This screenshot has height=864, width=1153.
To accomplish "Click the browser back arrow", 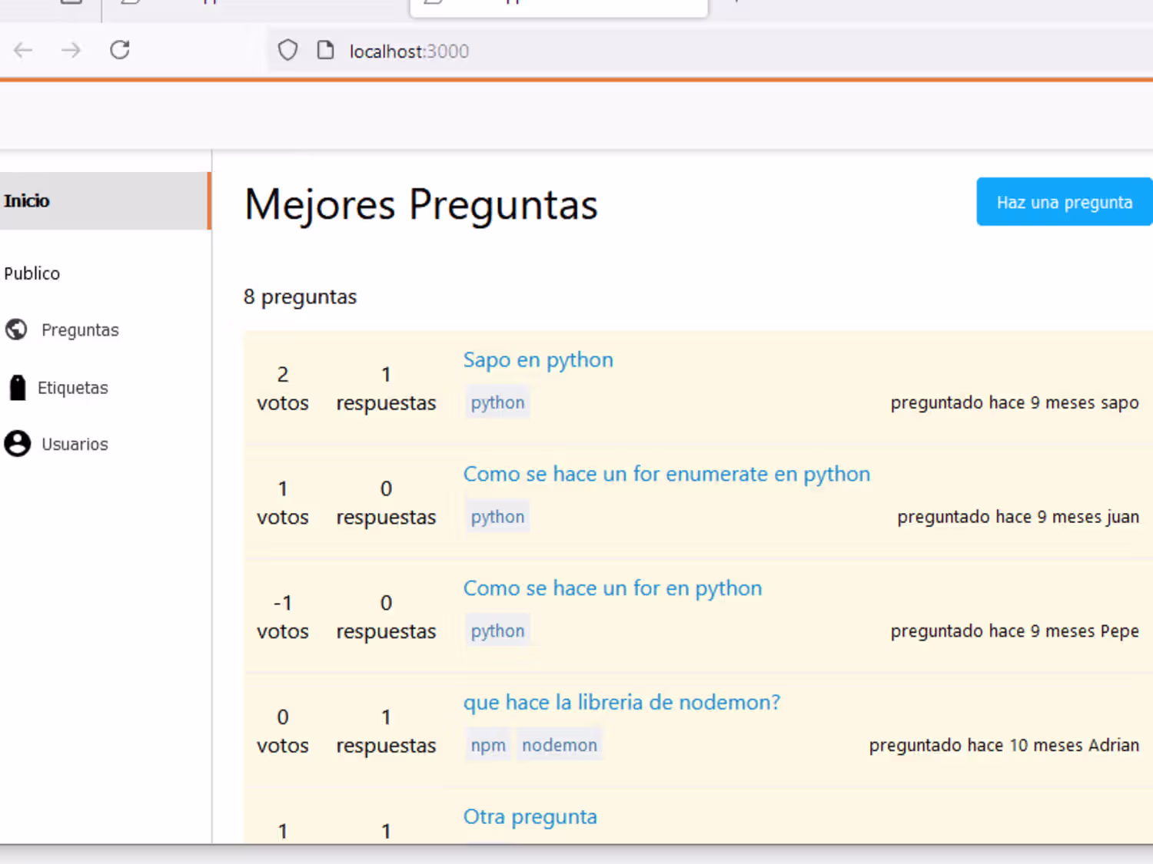I will click(x=23, y=51).
